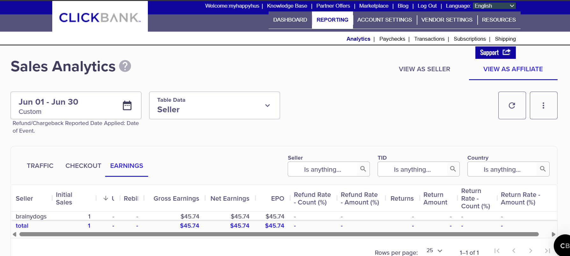This screenshot has width=570, height=256.
Task: Click the Refund Rate - Count (%) header
Action: coord(312,198)
